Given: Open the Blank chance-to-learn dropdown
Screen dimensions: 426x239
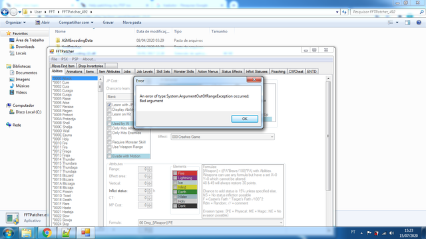Looking at the screenshot, I should click(120, 97).
